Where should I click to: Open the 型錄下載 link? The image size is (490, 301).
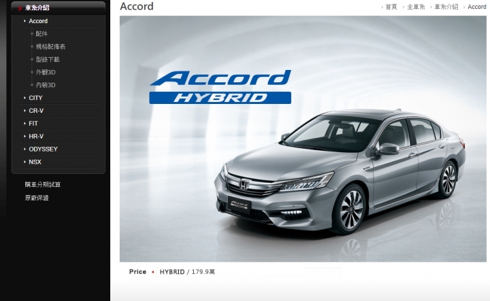coord(48,60)
